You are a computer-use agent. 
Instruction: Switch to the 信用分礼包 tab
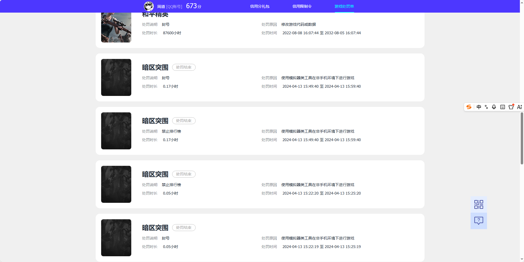click(x=260, y=6)
